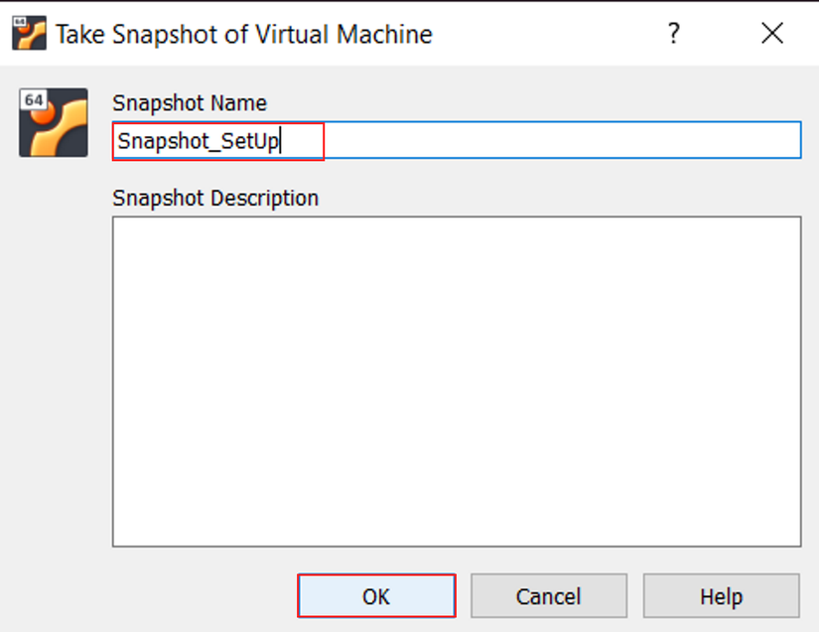Click the VirtualBox logo in the title bar

29,34
